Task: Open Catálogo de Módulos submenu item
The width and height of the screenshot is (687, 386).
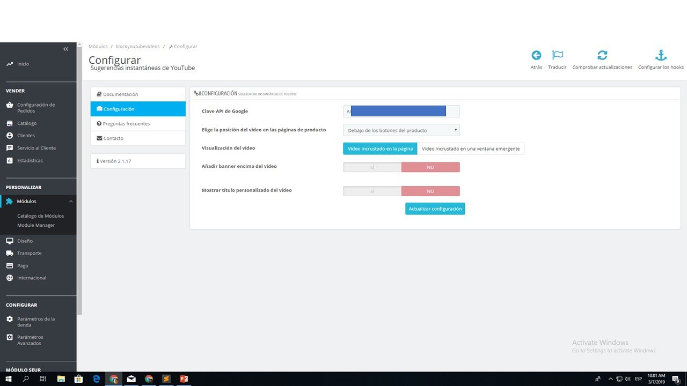Action: tap(40, 216)
